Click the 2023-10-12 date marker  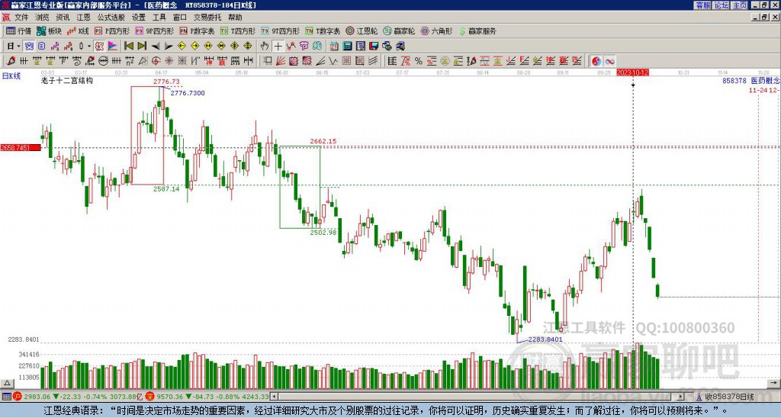(x=632, y=72)
